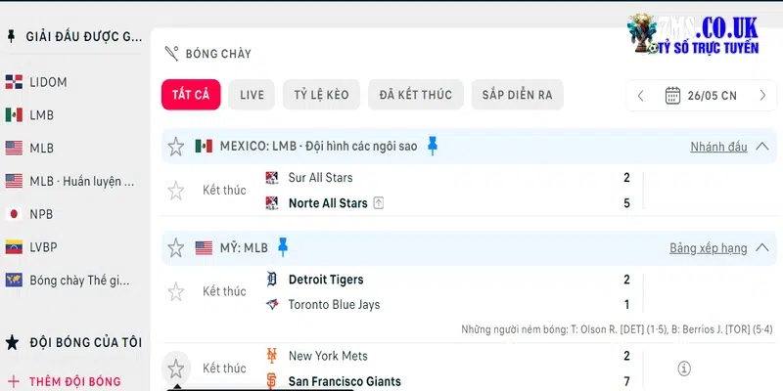The image size is (783, 391).
Task: Go to next day arrow
Action: [x=762, y=95]
